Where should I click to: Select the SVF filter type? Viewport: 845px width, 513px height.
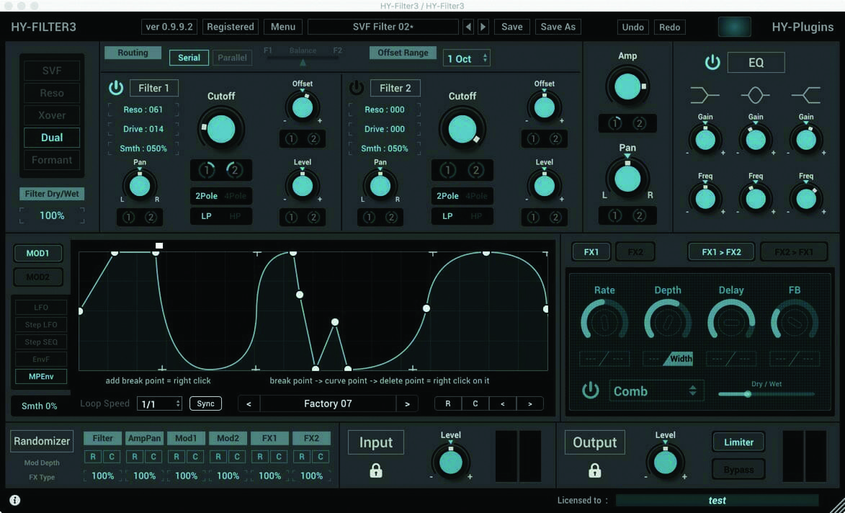coord(52,71)
